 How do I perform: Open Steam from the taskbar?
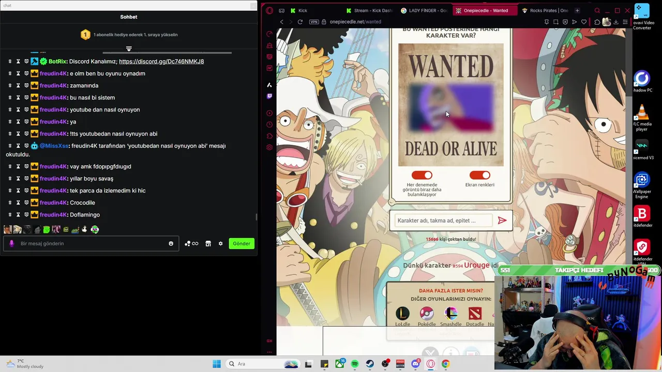(370, 364)
